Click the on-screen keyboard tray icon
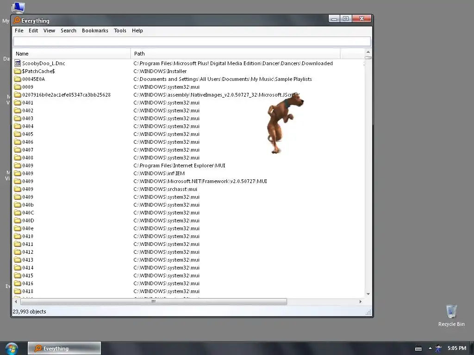This screenshot has width=474, height=355. click(418, 349)
